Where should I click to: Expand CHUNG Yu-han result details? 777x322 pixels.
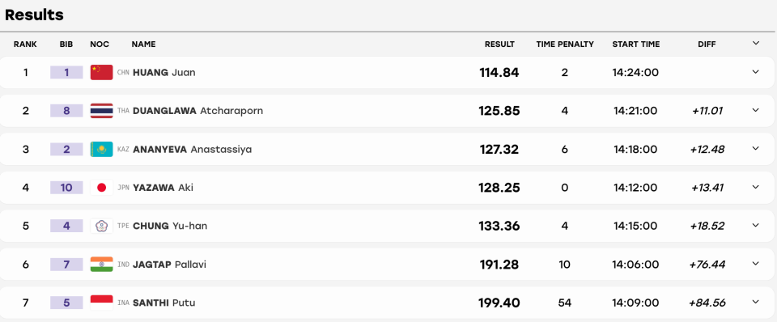[756, 225]
